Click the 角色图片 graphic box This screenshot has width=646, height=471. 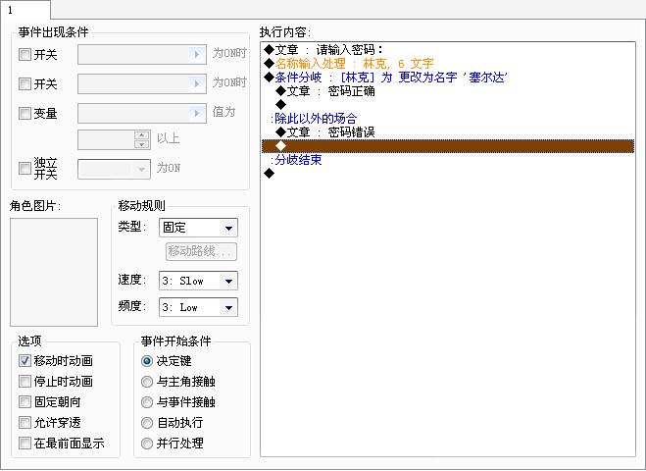click(x=54, y=272)
